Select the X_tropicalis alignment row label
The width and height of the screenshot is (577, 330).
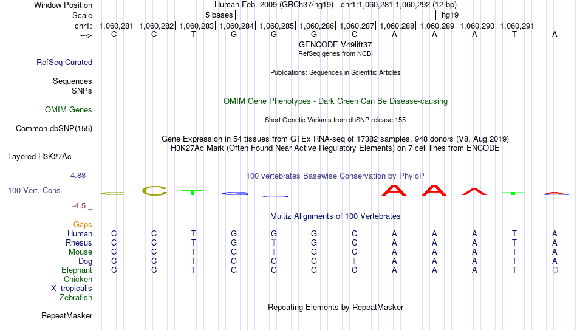(72, 289)
